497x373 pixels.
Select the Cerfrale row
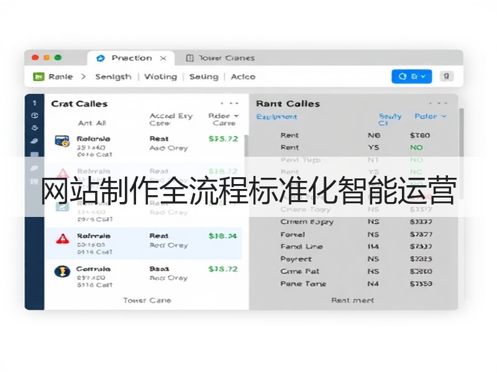point(144,277)
